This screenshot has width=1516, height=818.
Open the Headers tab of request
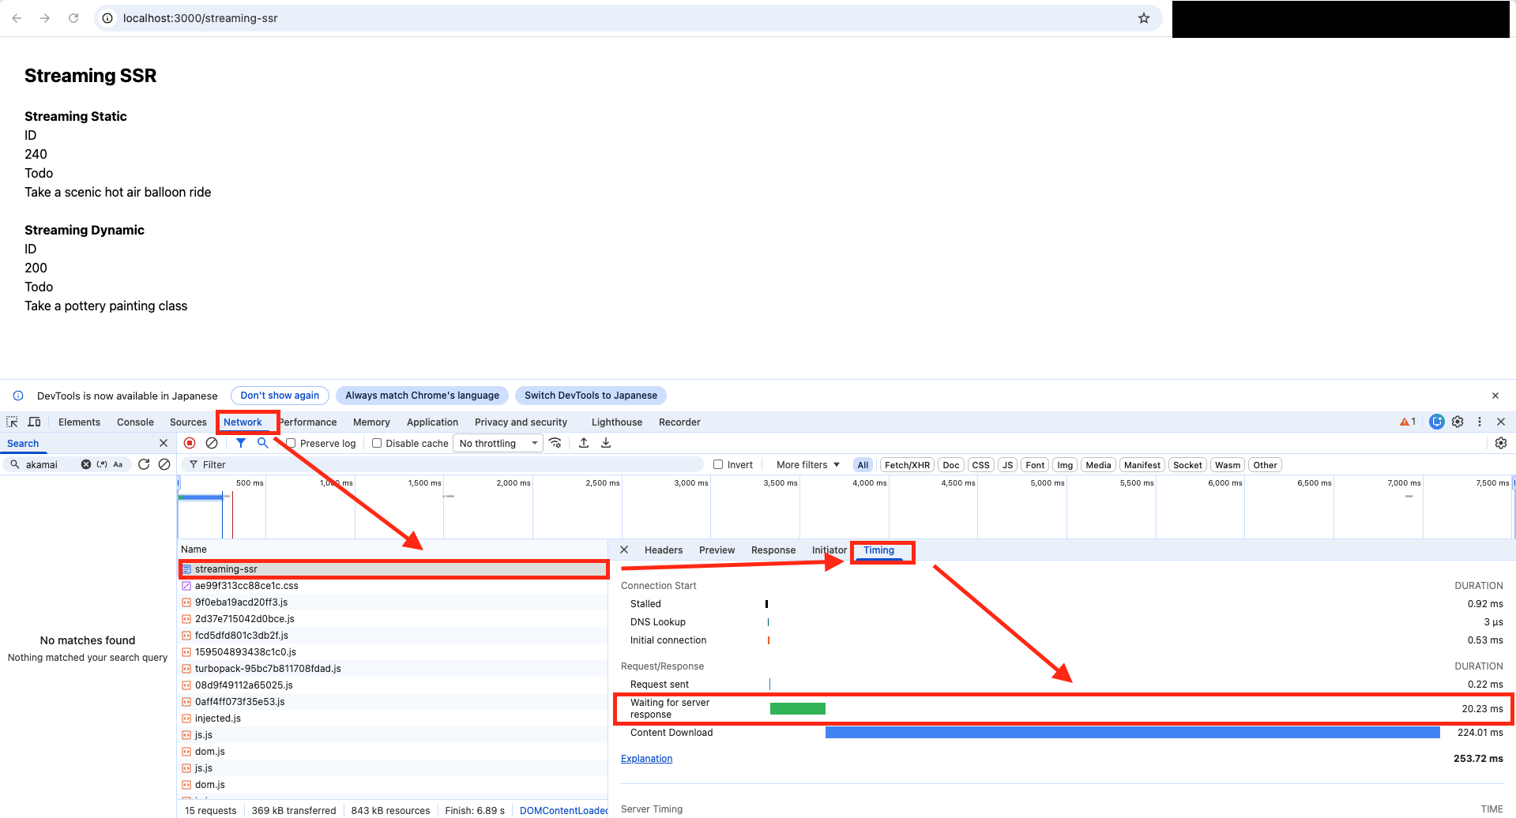pyautogui.click(x=663, y=550)
